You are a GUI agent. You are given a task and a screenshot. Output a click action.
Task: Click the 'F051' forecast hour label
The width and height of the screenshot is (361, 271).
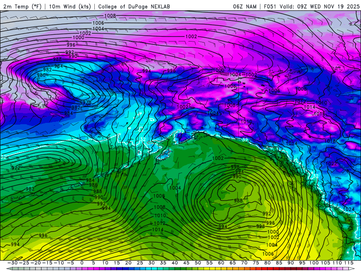(270, 6)
